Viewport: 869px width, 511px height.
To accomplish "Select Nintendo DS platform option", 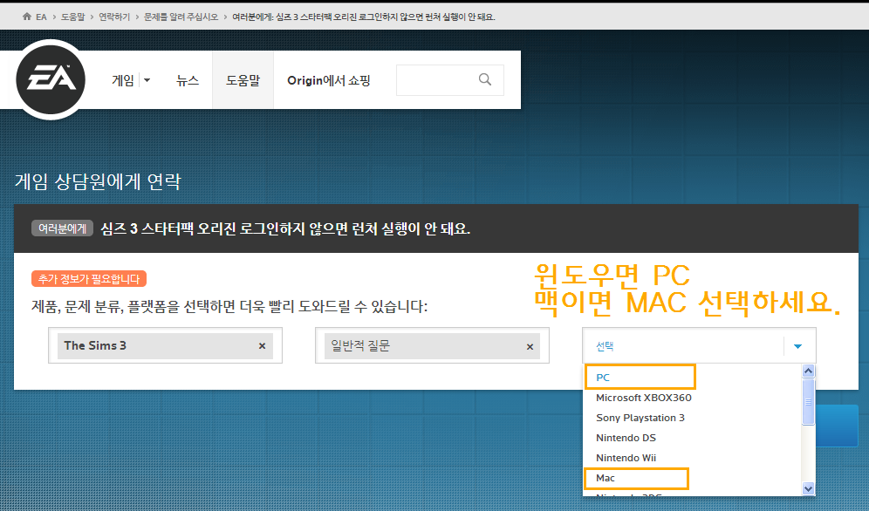I will coord(626,438).
